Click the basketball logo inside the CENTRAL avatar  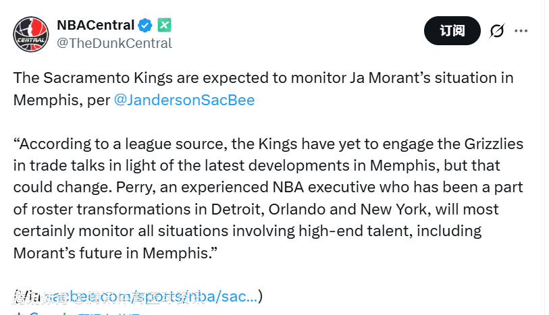click(x=30, y=29)
